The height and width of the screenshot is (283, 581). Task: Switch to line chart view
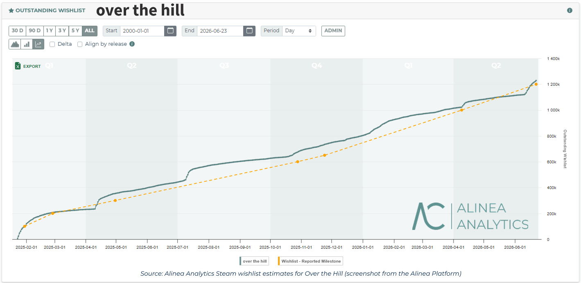38,44
